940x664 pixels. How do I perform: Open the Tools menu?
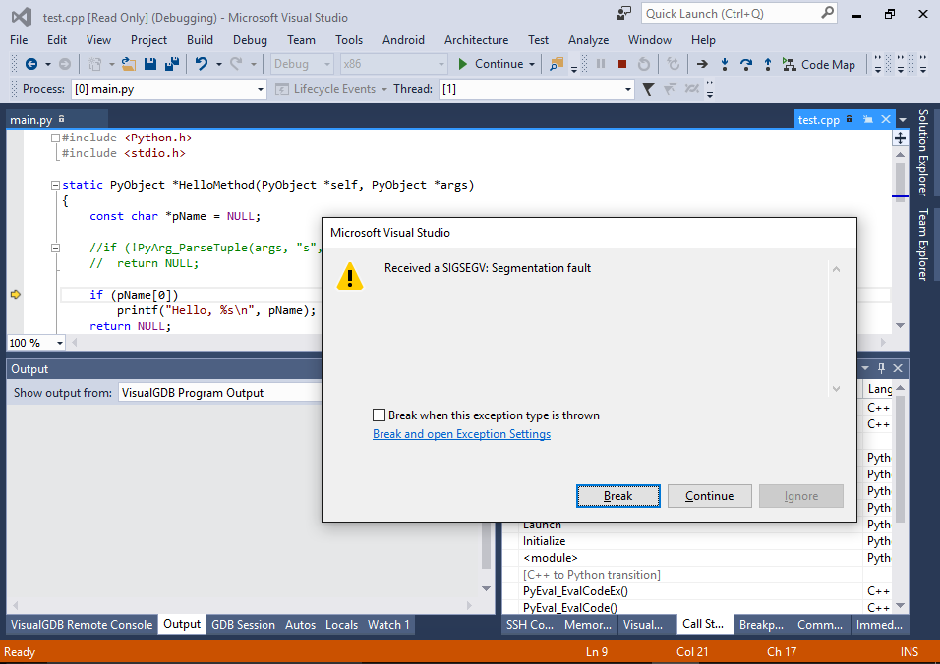click(349, 40)
